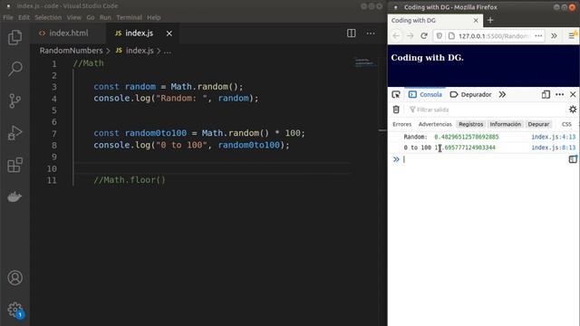Click the Filtrar salida filter field
Image resolution: width=580 pixels, height=326 pixels.
tap(487, 110)
